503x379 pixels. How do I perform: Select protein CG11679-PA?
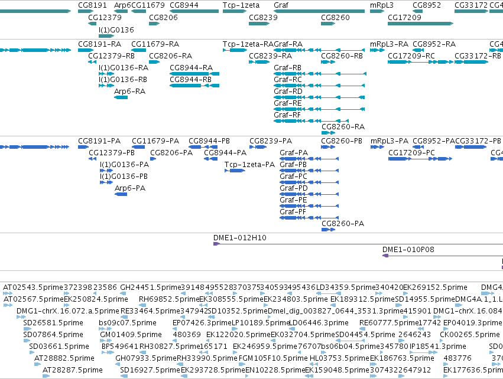(x=138, y=147)
